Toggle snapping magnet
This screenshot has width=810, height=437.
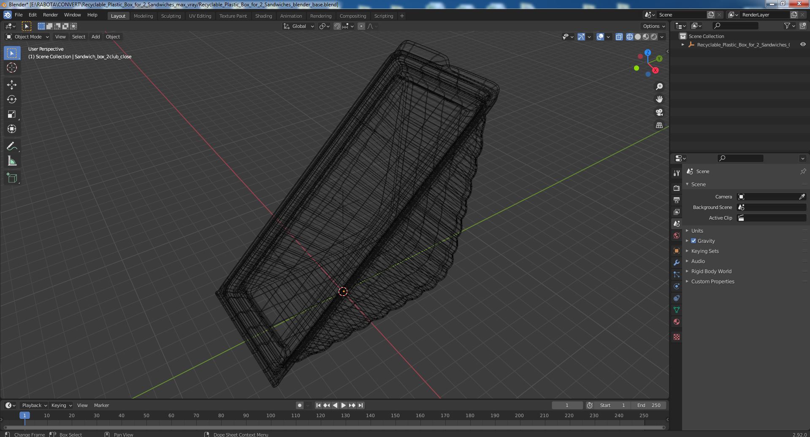tap(337, 26)
